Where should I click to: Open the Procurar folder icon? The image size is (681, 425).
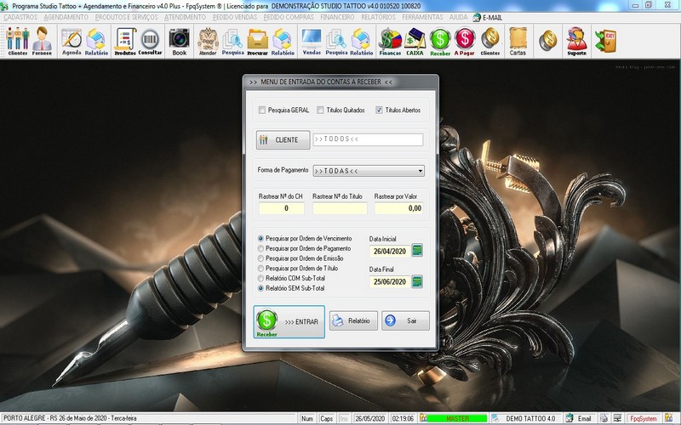pyautogui.click(x=258, y=41)
